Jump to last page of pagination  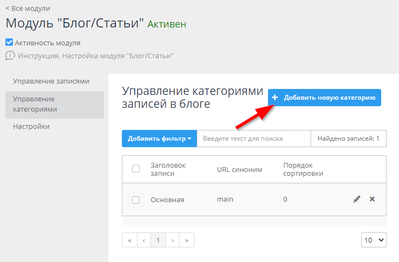pos(187,240)
